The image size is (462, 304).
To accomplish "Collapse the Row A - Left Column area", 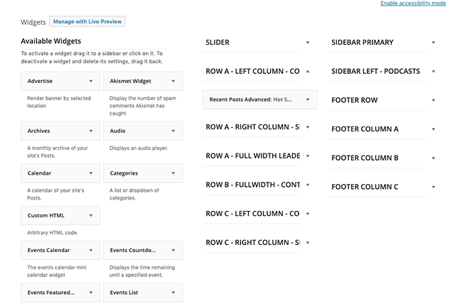I will 308,71.
